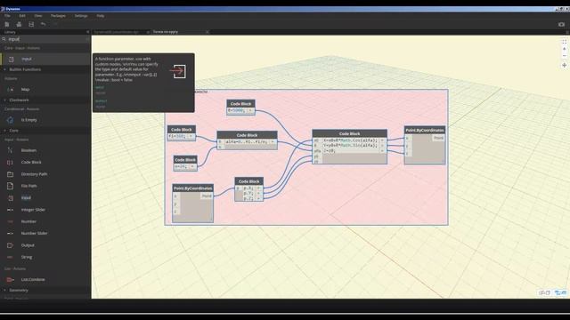The width and height of the screenshot is (570, 320).
Task: Click the zoom-to-fit canvas icon
Action: tap(564, 42)
